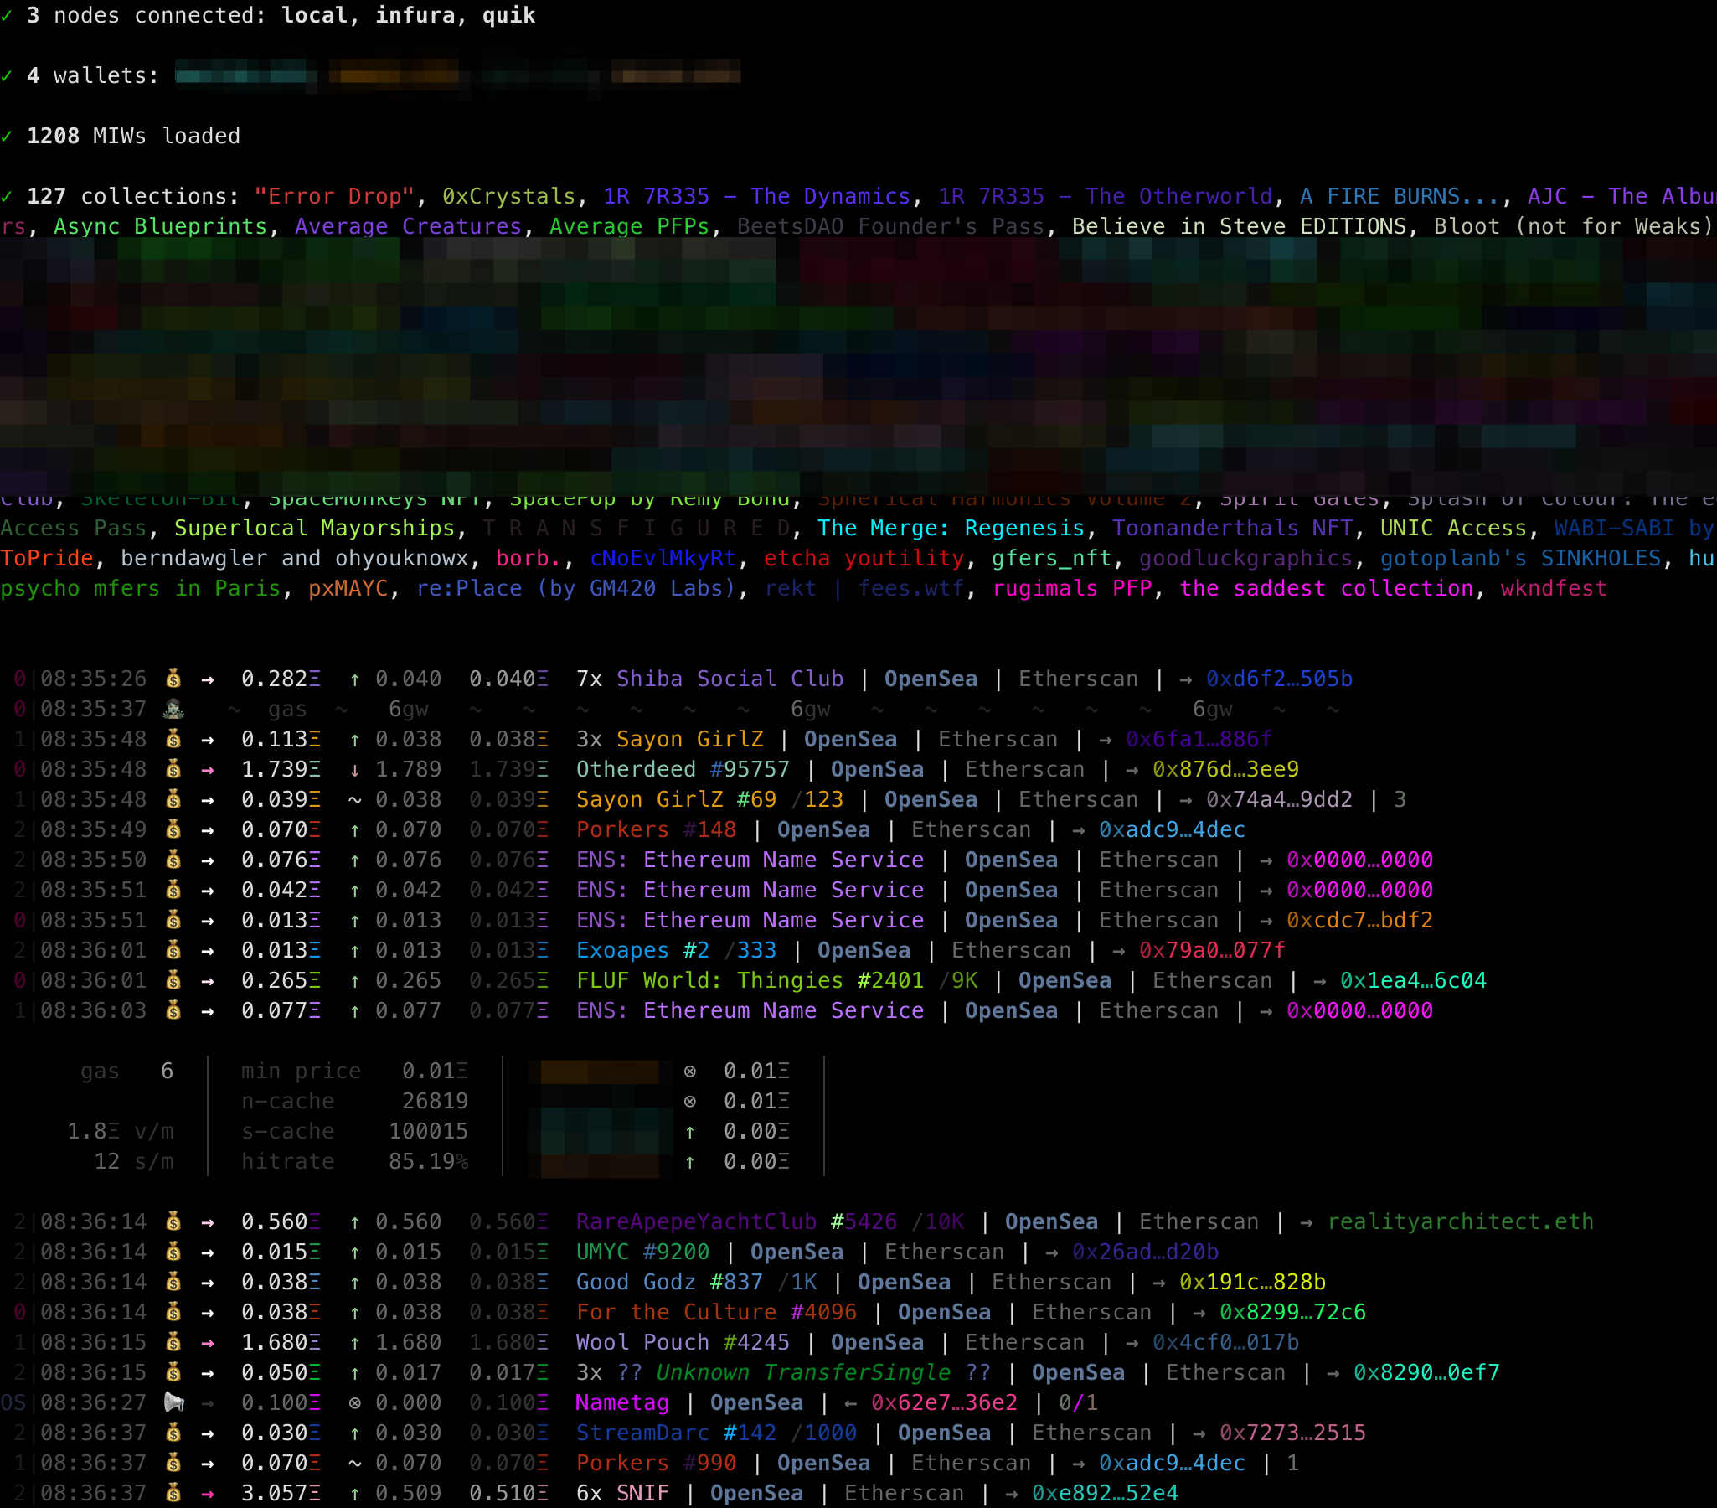Click the "1208 MIWs loaded" status line
This screenshot has width=1717, height=1508.
tap(133, 135)
